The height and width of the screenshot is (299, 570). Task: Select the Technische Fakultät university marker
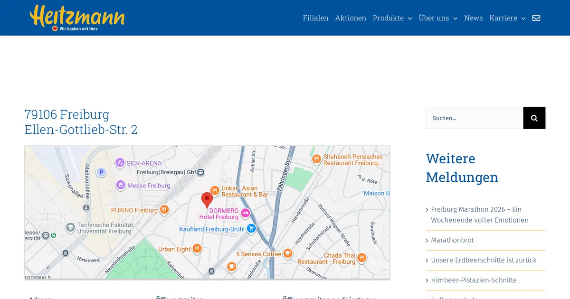(x=70, y=228)
